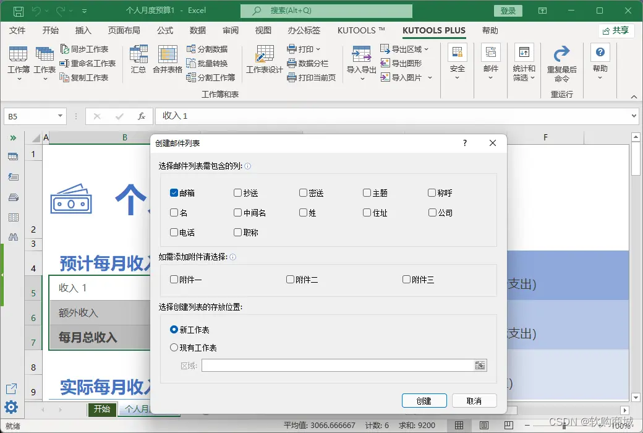This screenshot has height=433, width=643.
Task: Uncheck the 邮箱 checkbox
Action: pyautogui.click(x=174, y=193)
